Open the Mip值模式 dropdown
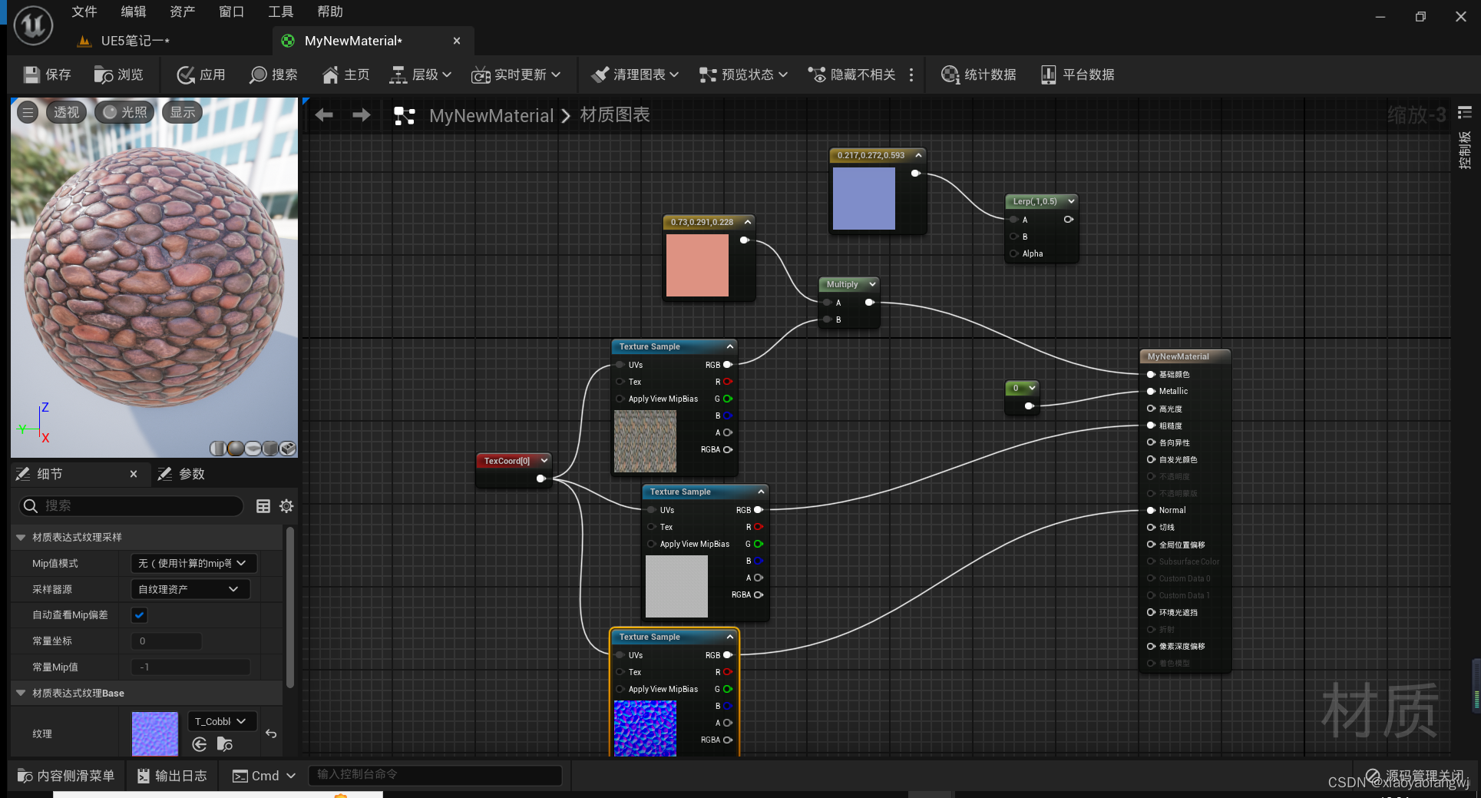The height and width of the screenshot is (798, 1481). click(x=193, y=563)
